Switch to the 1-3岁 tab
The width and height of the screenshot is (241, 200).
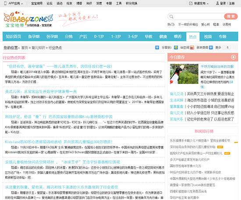(116, 36)
